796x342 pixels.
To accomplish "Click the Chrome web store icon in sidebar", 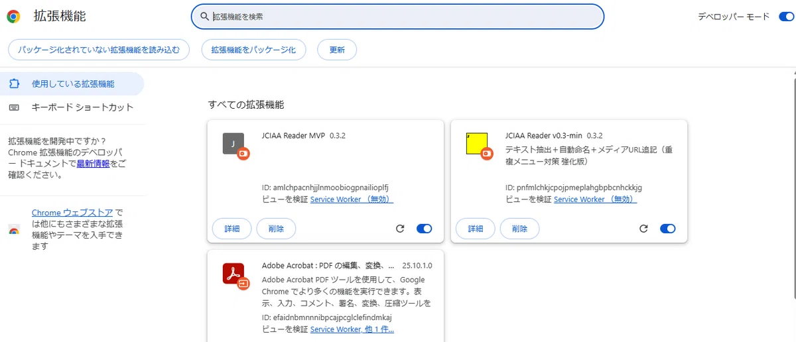I will [14, 229].
